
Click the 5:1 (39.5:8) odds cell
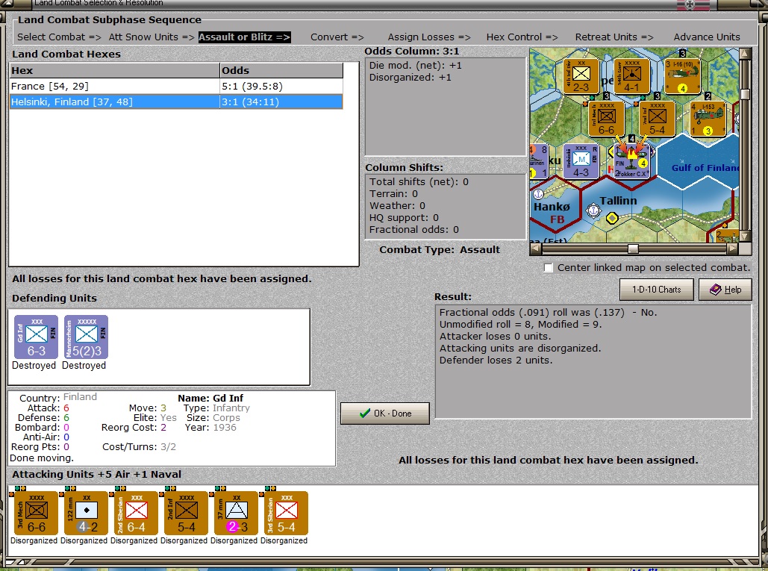281,86
